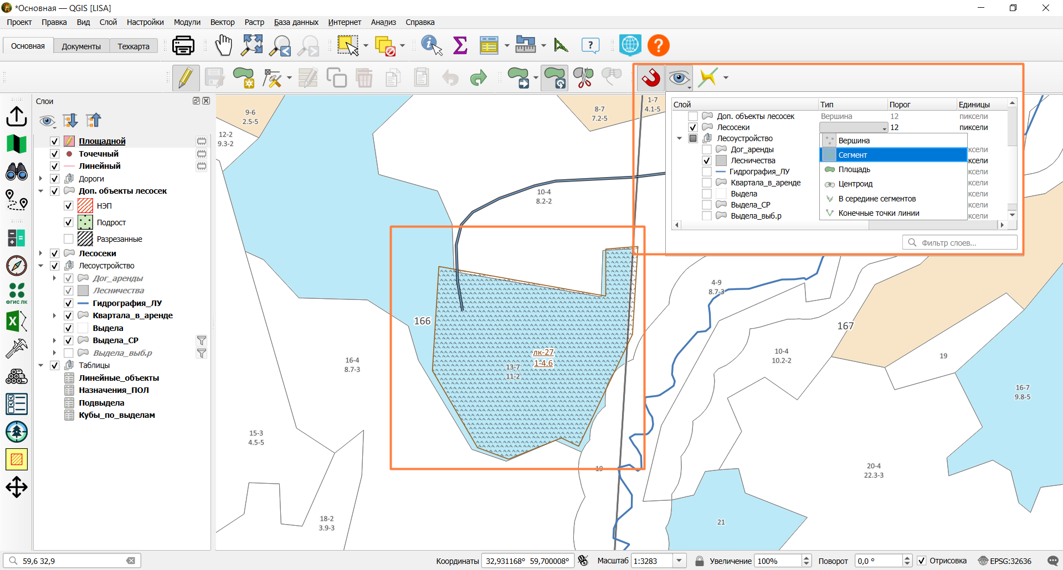Click the НЭП red hatched symbol swatch
This screenshot has width=1063, height=570.
(x=85, y=206)
